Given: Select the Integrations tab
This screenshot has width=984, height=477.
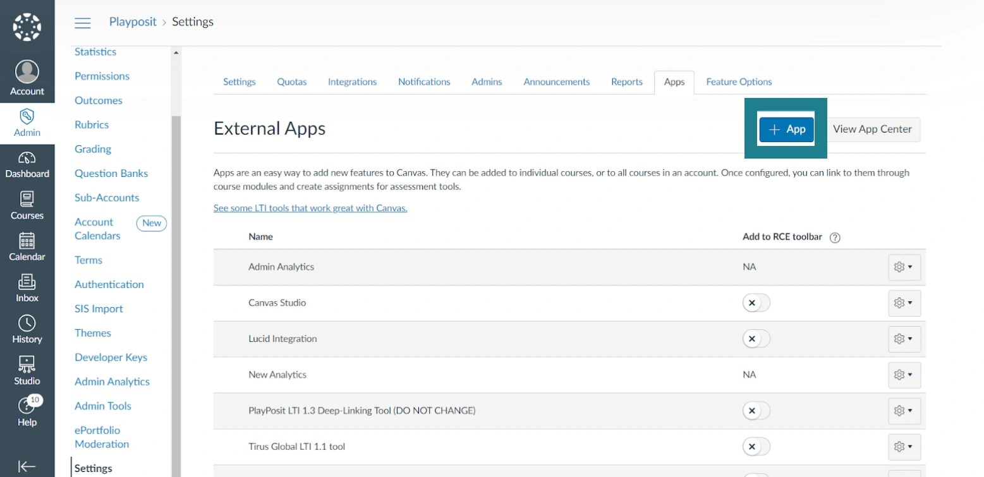Looking at the screenshot, I should 352,82.
